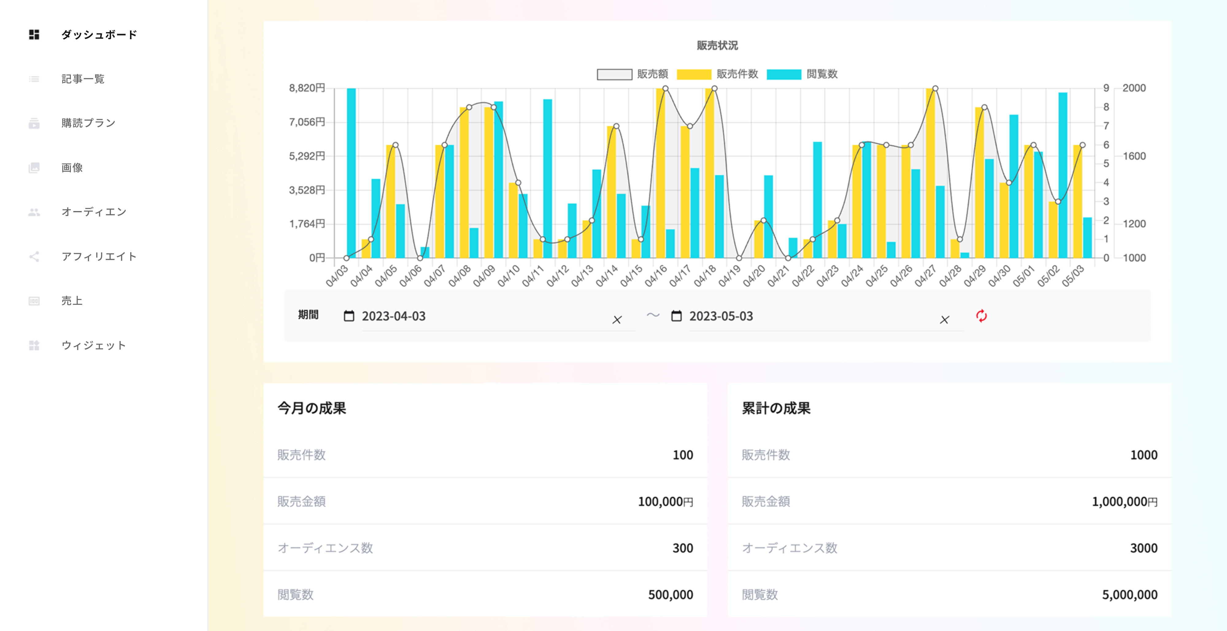
Task: Click the affiliate share icon in the sidebar
Action: (34, 257)
